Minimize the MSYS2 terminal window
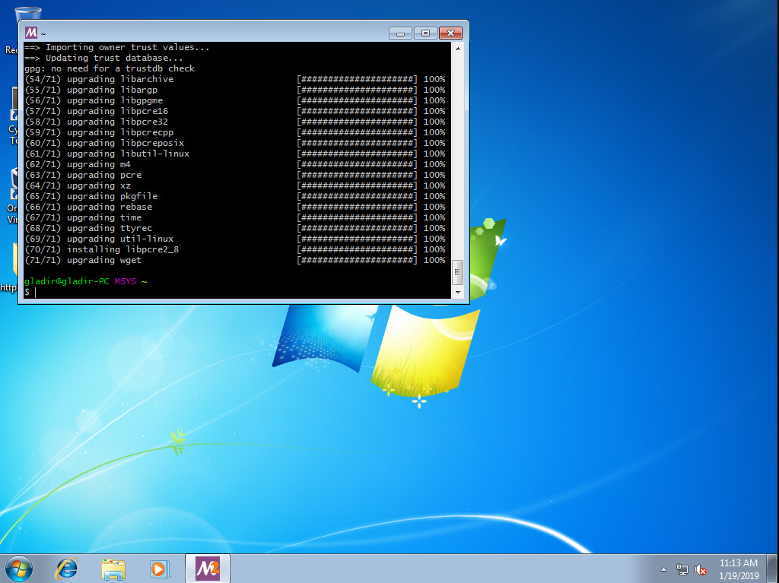Image resolution: width=779 pixels, height=583 pixels. point(400,33)
